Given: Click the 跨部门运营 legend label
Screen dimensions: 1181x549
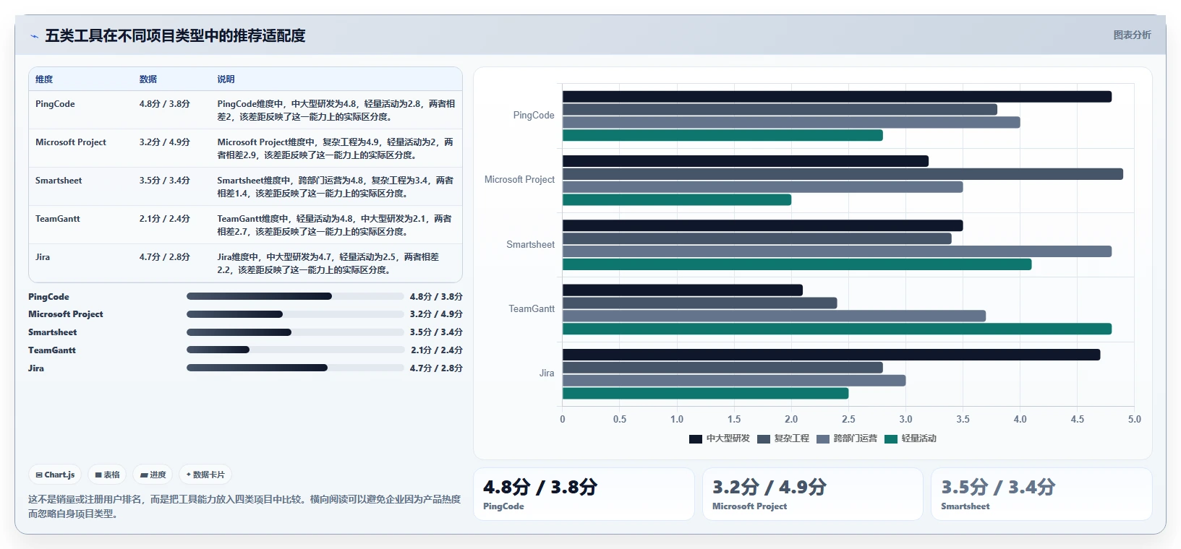Looking at the screenshot, I should [855, 438].
